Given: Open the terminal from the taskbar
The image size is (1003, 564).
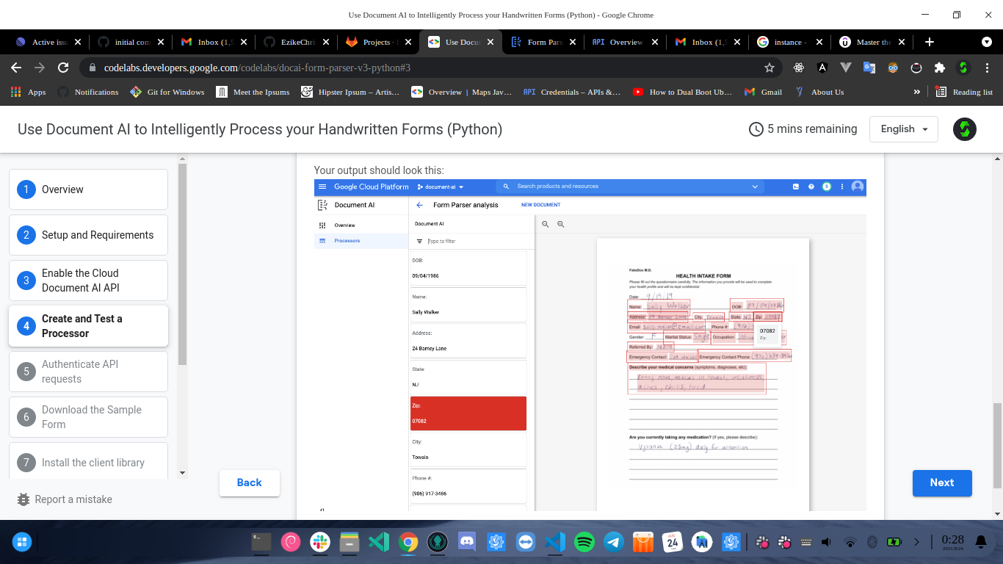Looking at the screenshot, I should coord(261,543).
